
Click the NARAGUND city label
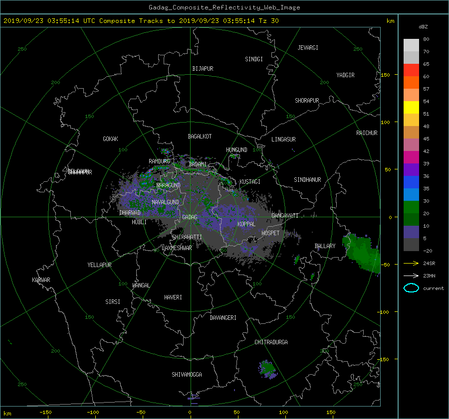(x=168, y=185)
